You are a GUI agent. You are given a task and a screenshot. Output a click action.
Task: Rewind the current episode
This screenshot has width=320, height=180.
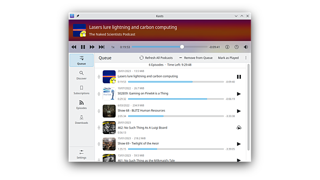point(74,47)
